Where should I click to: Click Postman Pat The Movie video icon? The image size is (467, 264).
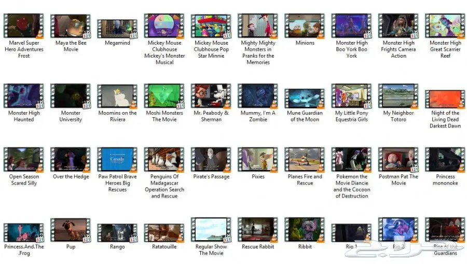click(399, 160)
